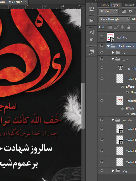Click the lock all padlock icon
The image size is (136, 181).
pos(129,27)
